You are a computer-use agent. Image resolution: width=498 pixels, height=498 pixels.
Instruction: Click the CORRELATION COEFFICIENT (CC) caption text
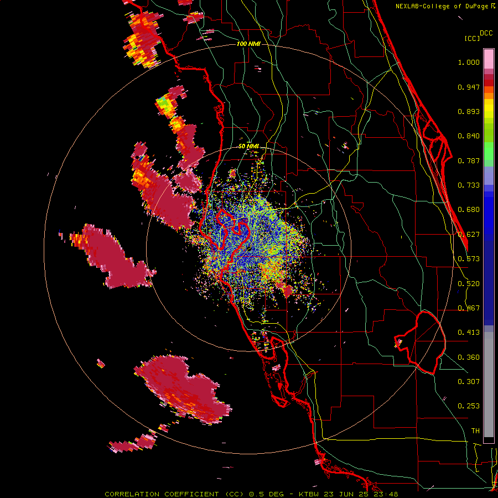[175, 494]
